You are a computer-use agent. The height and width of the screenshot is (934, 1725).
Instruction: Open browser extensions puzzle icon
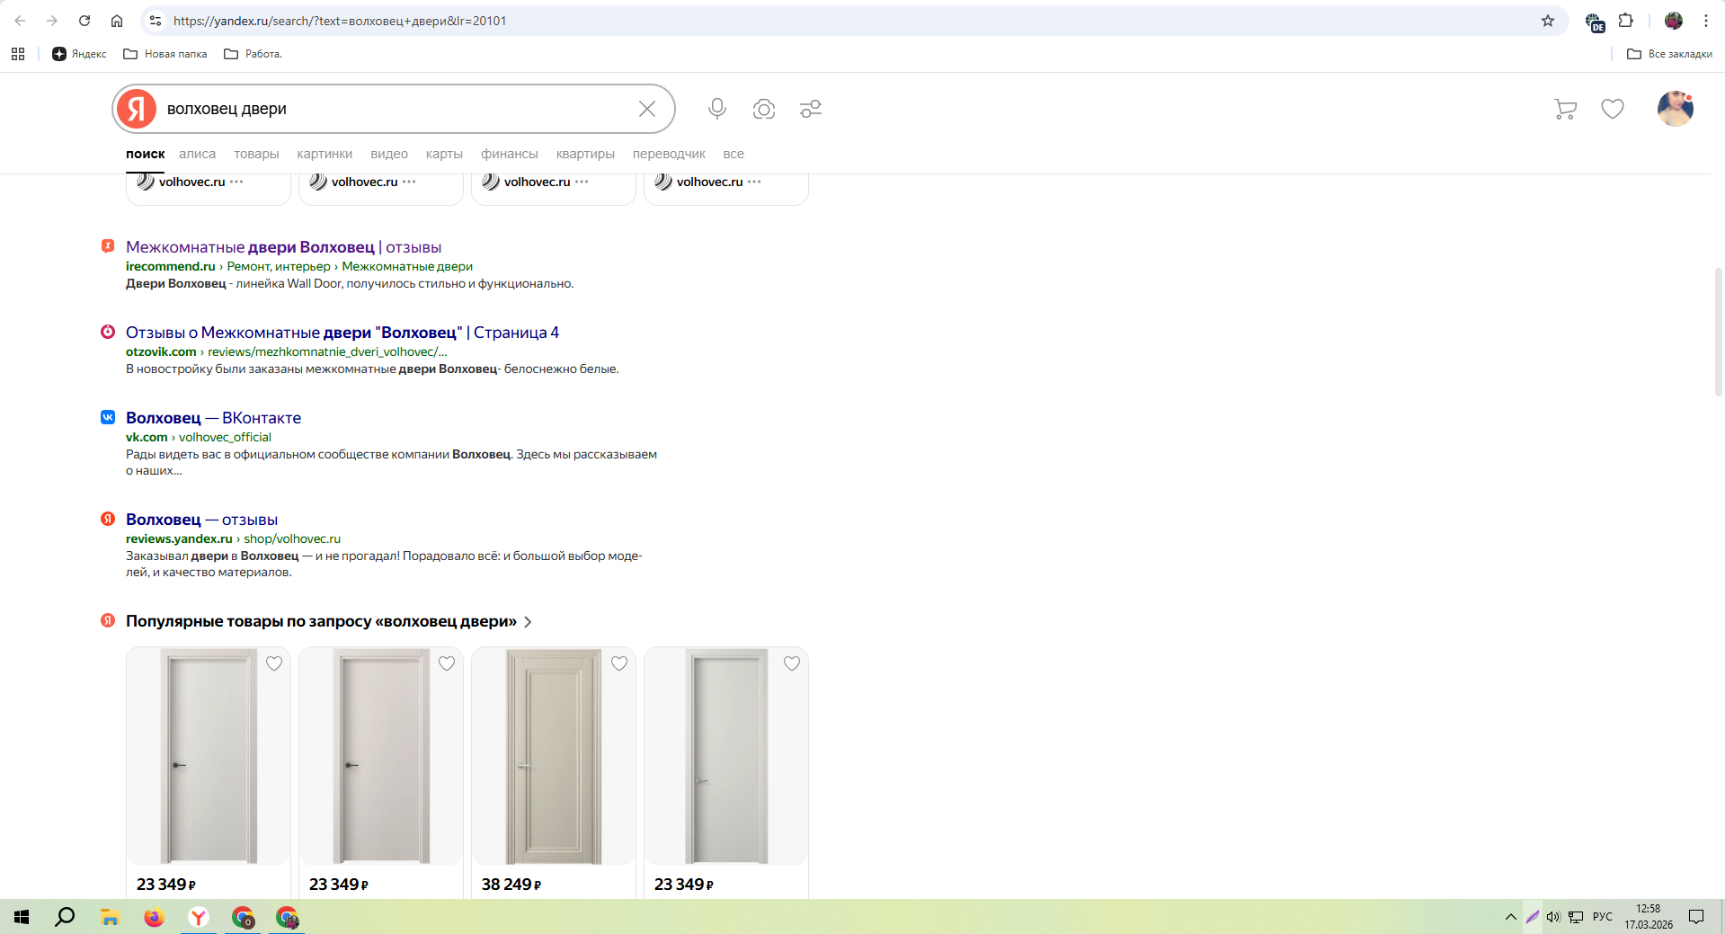click(1625, 21)
